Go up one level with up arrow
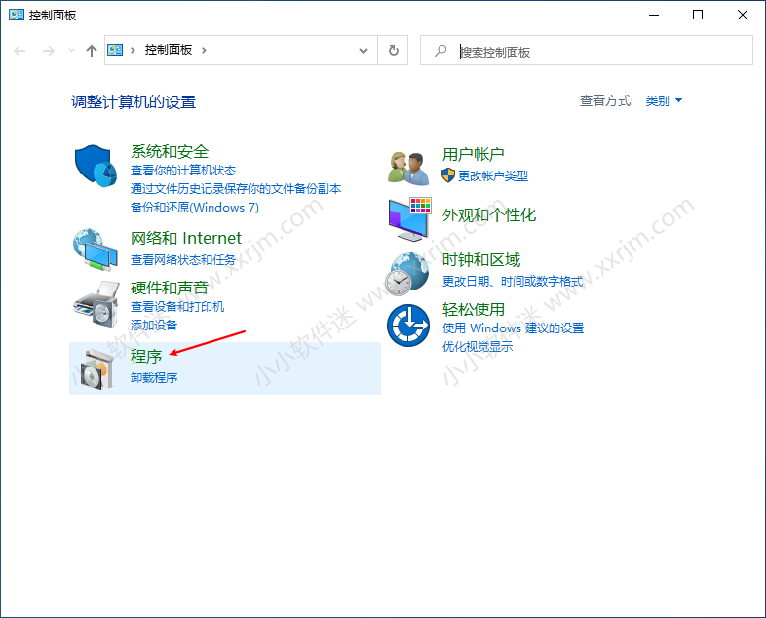The image size is (766, 618). [92, 51]
